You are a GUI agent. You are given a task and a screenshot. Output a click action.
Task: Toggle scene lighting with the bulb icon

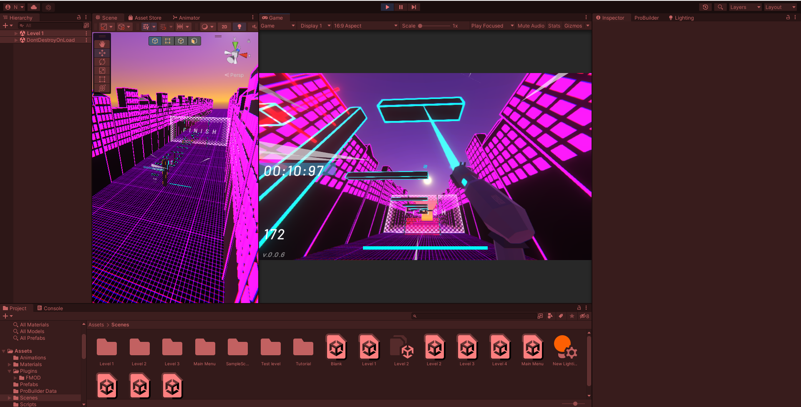[239, 27]
